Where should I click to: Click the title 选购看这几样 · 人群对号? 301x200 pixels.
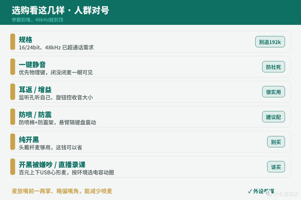(x=60, y=10)
